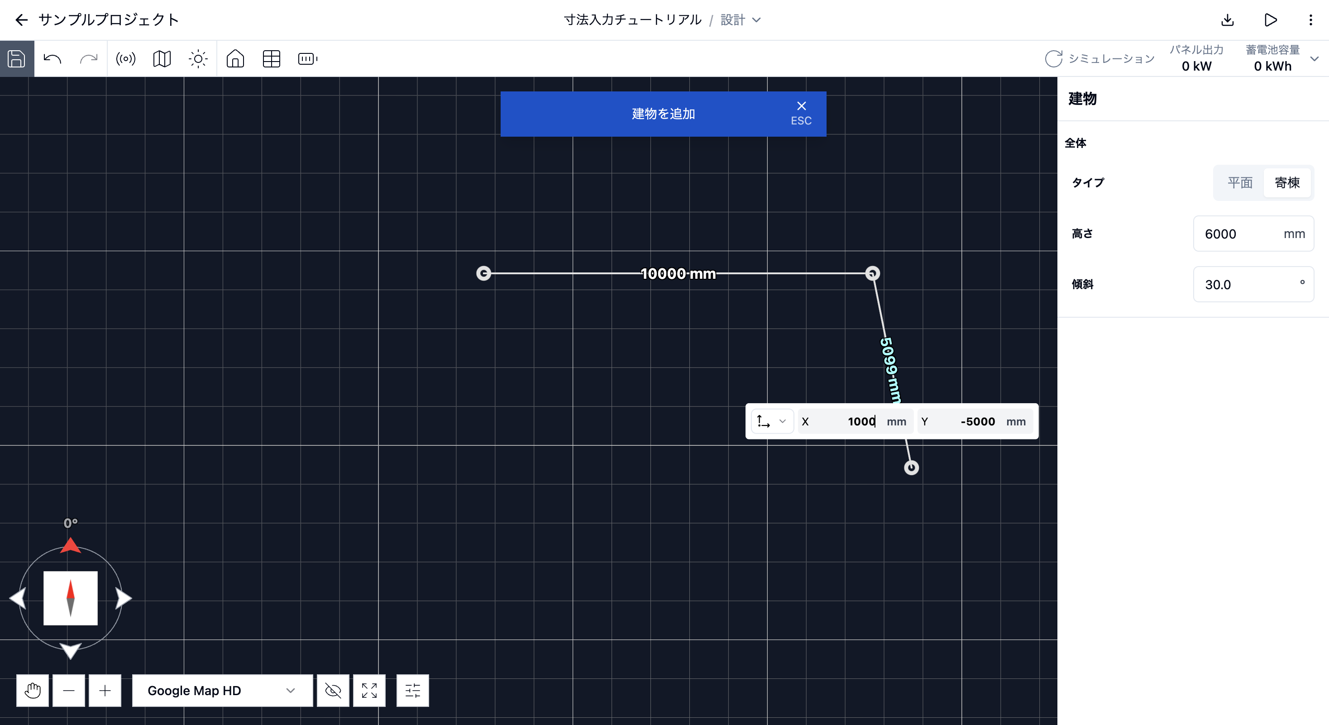Screen dimensions: 1329x725
Task: Open the three-dot more menu
Action: point(1311,20)
